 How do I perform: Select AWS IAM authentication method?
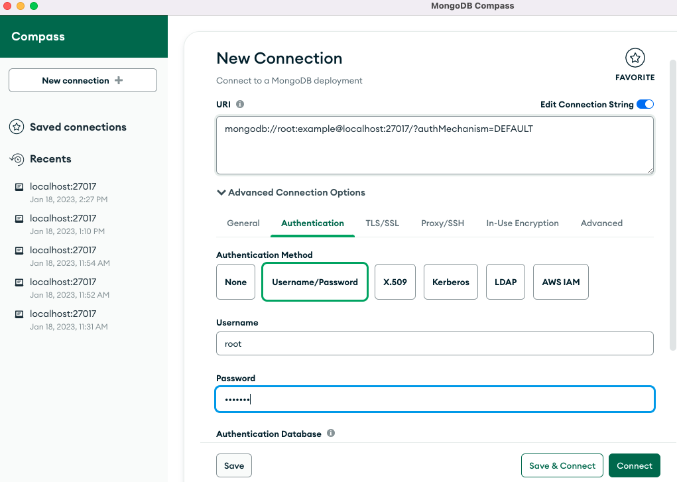pyautogui.click(x=561, y=282)
